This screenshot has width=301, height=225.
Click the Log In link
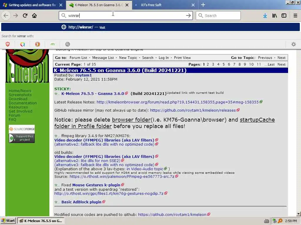point(163,58)
